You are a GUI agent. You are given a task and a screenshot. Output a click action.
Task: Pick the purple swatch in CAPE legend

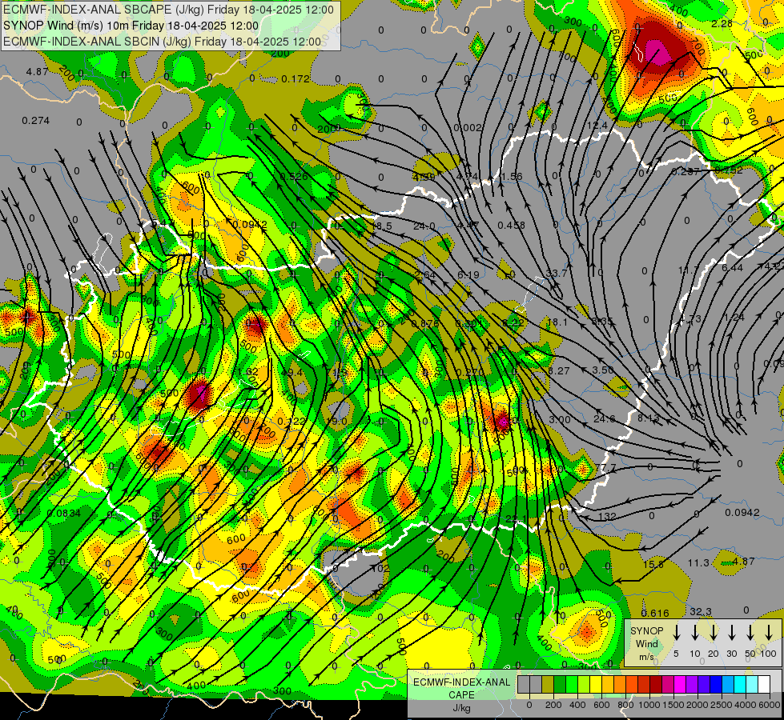692,685
